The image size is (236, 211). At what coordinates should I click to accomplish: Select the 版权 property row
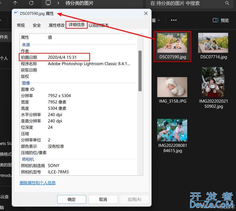click(x=78, y=76)
